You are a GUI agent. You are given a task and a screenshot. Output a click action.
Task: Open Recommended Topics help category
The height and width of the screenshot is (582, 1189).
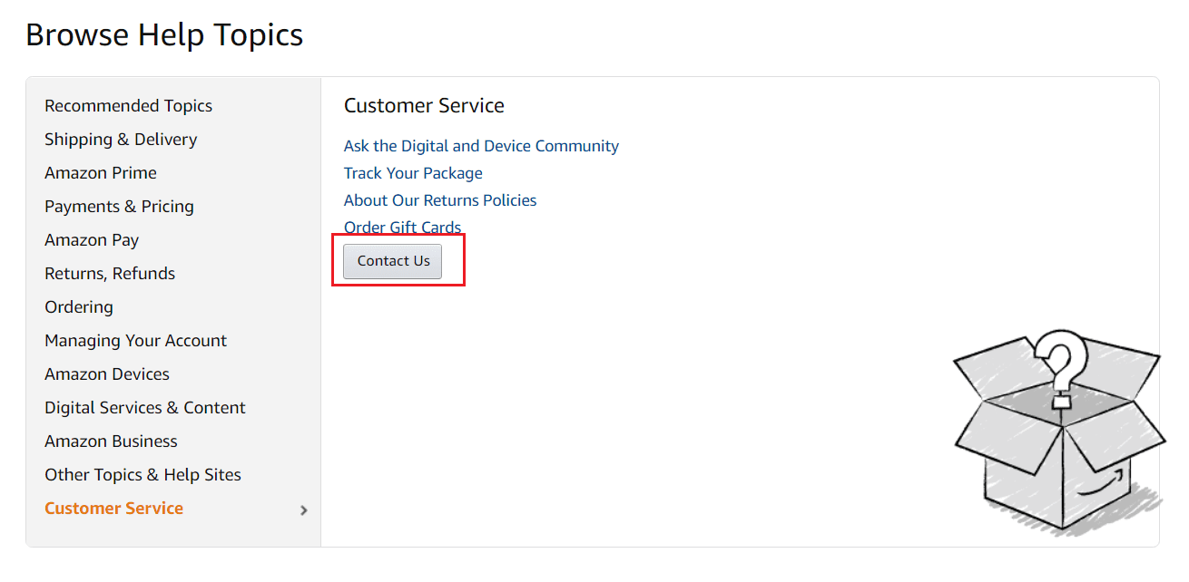coord(128,106)
